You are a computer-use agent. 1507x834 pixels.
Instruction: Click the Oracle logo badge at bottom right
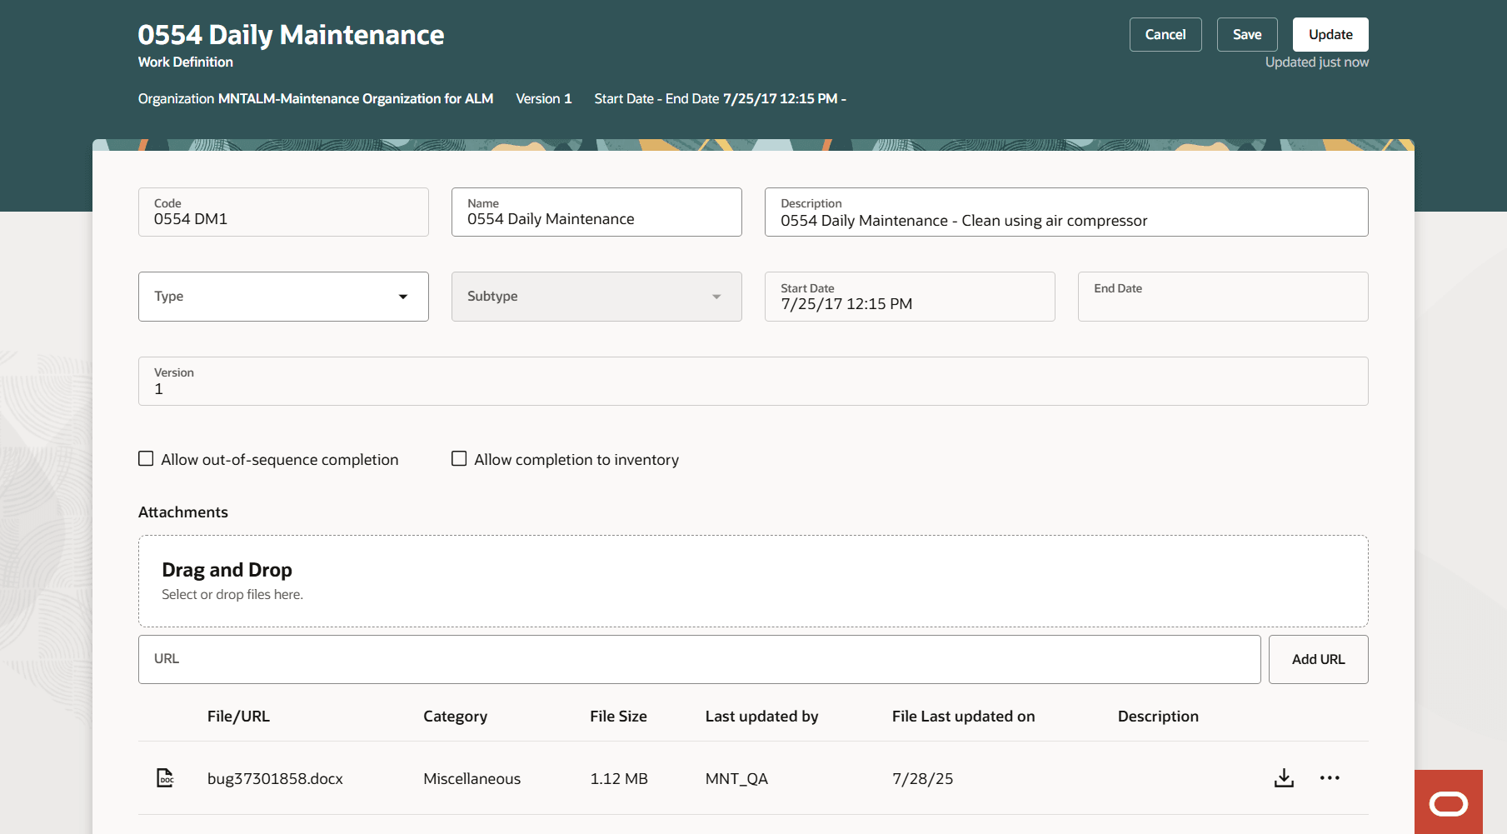[1450, 802]
